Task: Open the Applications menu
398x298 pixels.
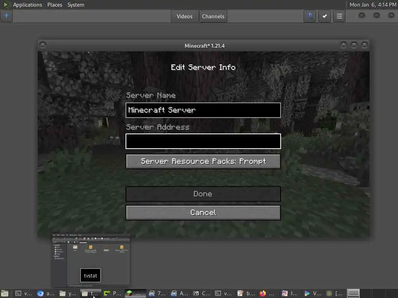Action: (x=28, y=5)
